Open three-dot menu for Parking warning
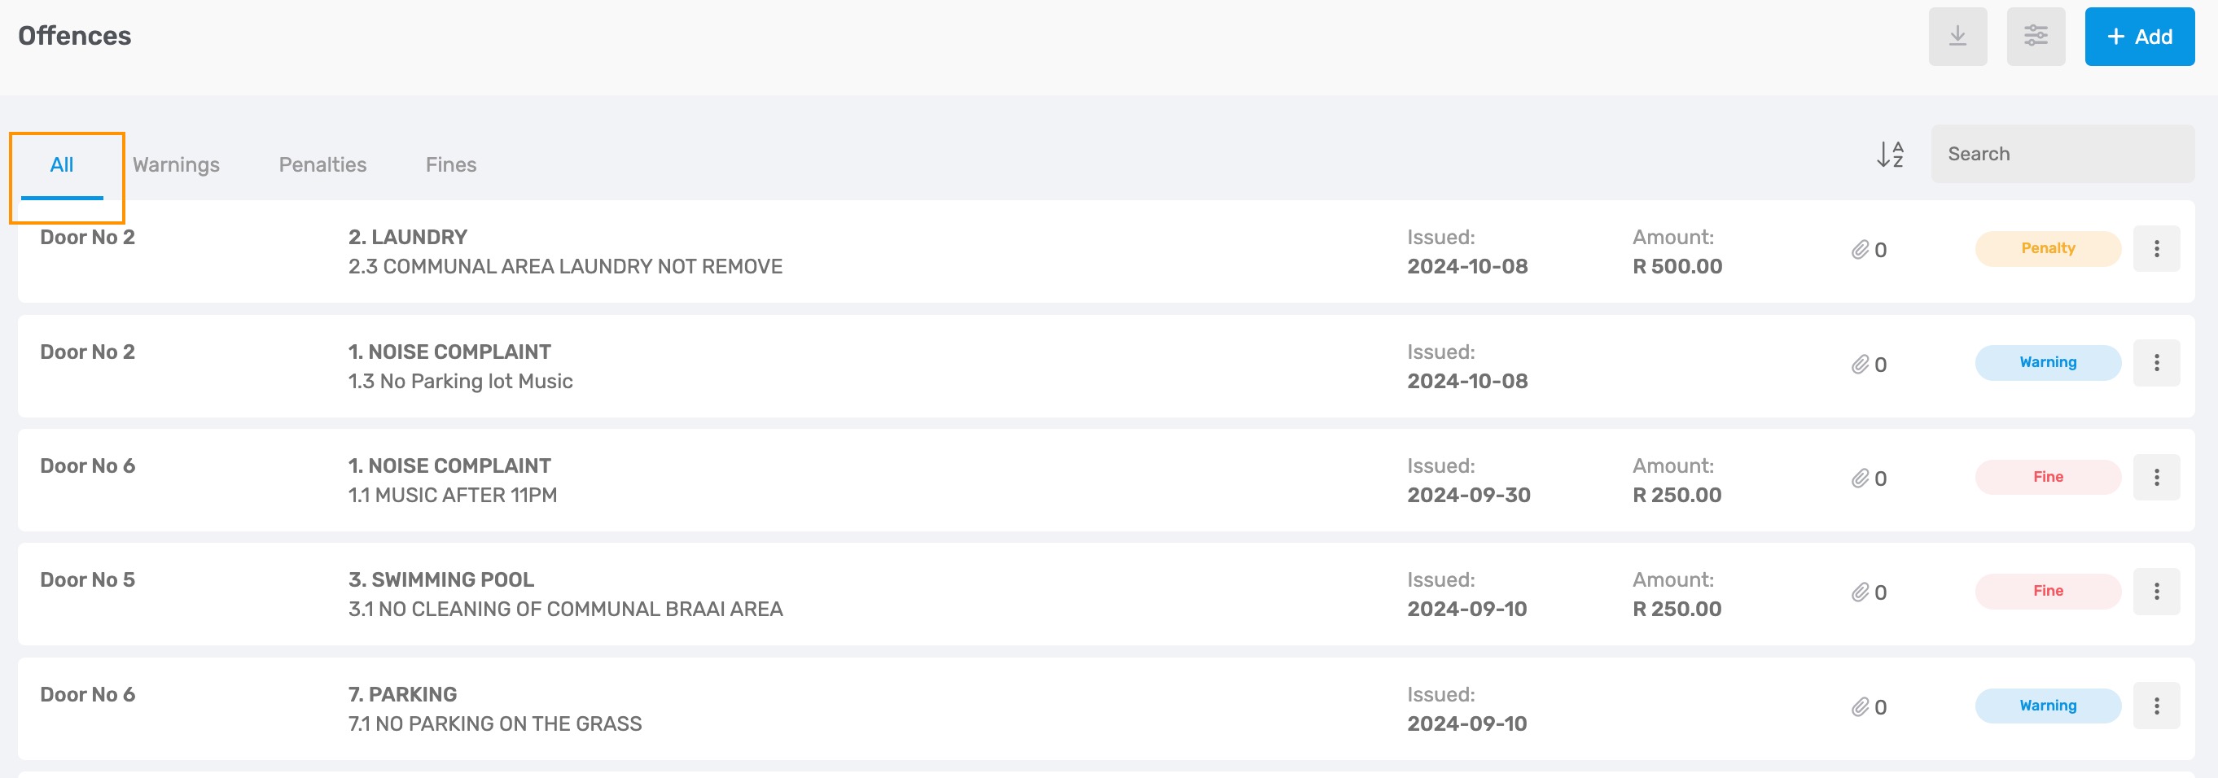 (2156, 706)
